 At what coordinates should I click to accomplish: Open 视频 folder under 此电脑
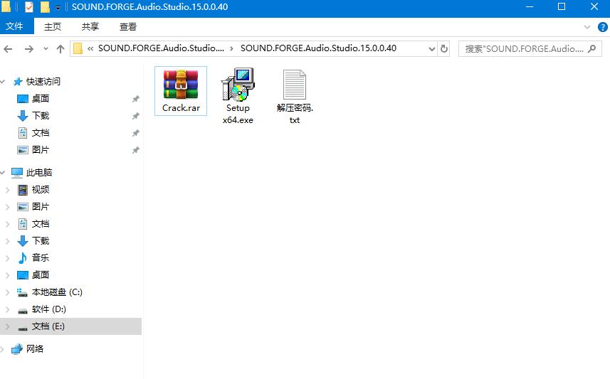pos(41,190)
